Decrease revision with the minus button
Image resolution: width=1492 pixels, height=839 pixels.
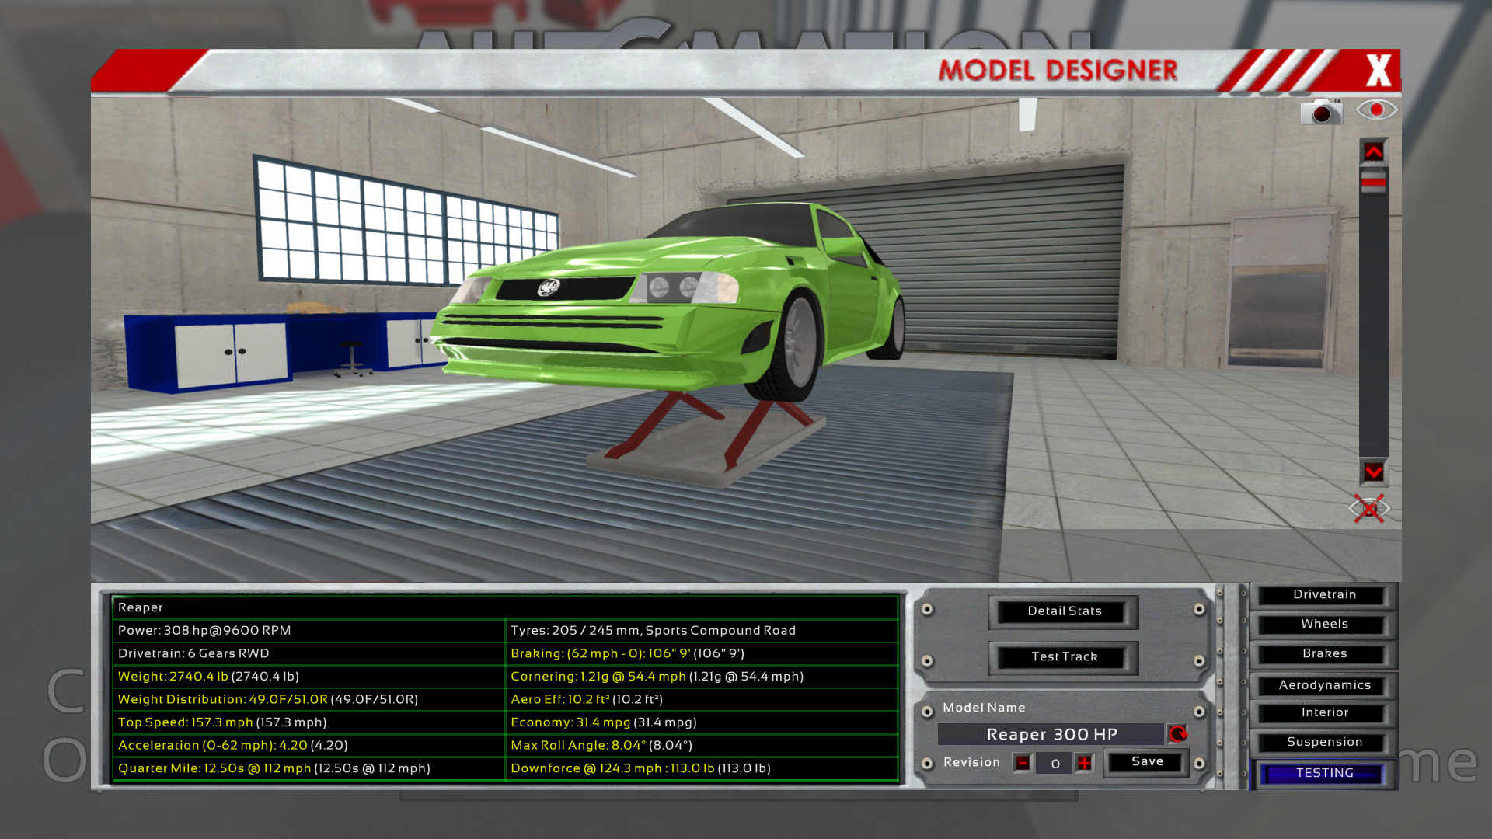click(x=1023, y=763)
